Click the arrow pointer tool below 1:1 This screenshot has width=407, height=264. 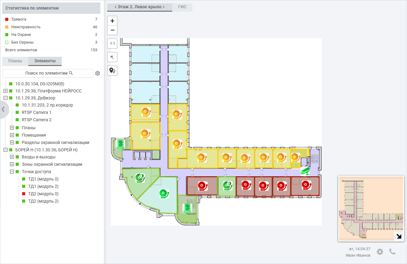click(x=112, y=57)
